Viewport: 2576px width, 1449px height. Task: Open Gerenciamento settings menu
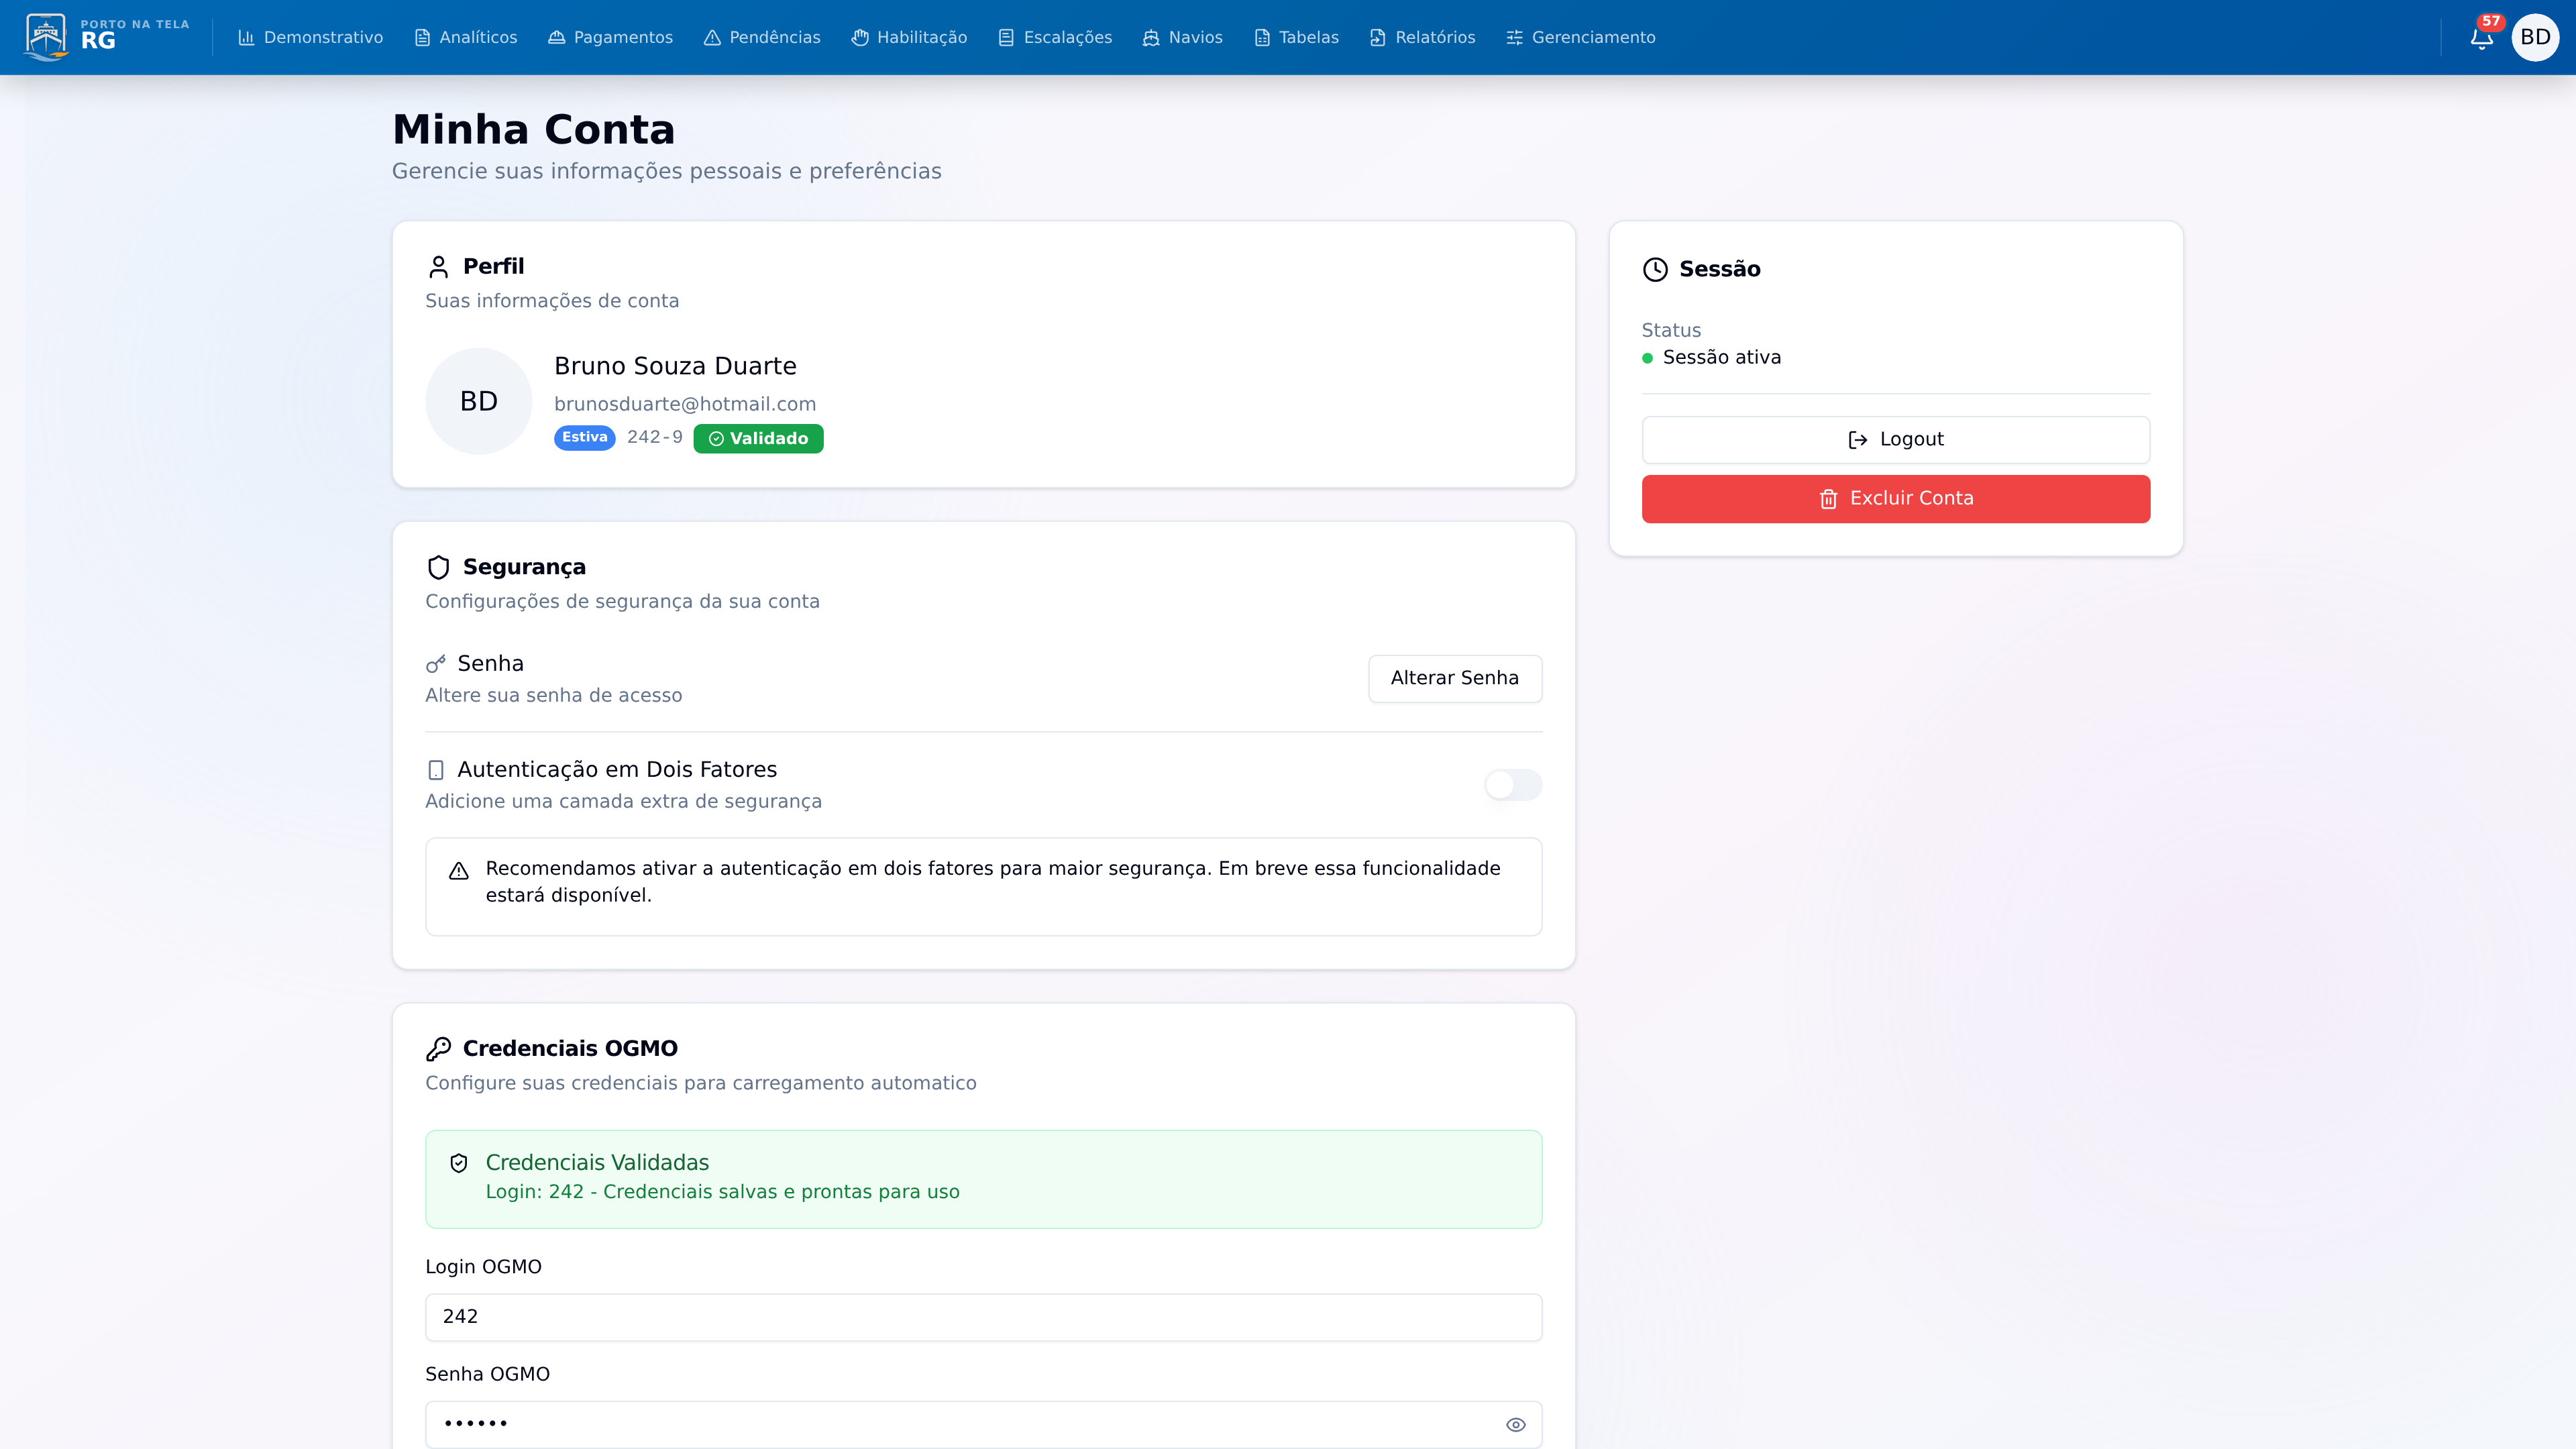coord(1580,37)
